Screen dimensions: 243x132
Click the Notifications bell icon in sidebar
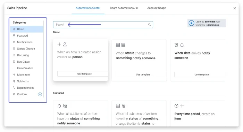click(14, 42)
